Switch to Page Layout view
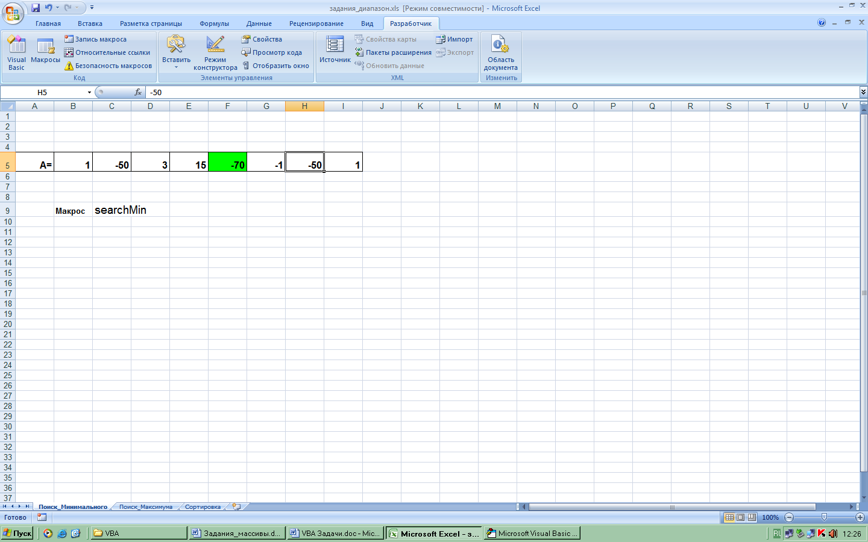The image size is (868, 542). tap(740, 517)
